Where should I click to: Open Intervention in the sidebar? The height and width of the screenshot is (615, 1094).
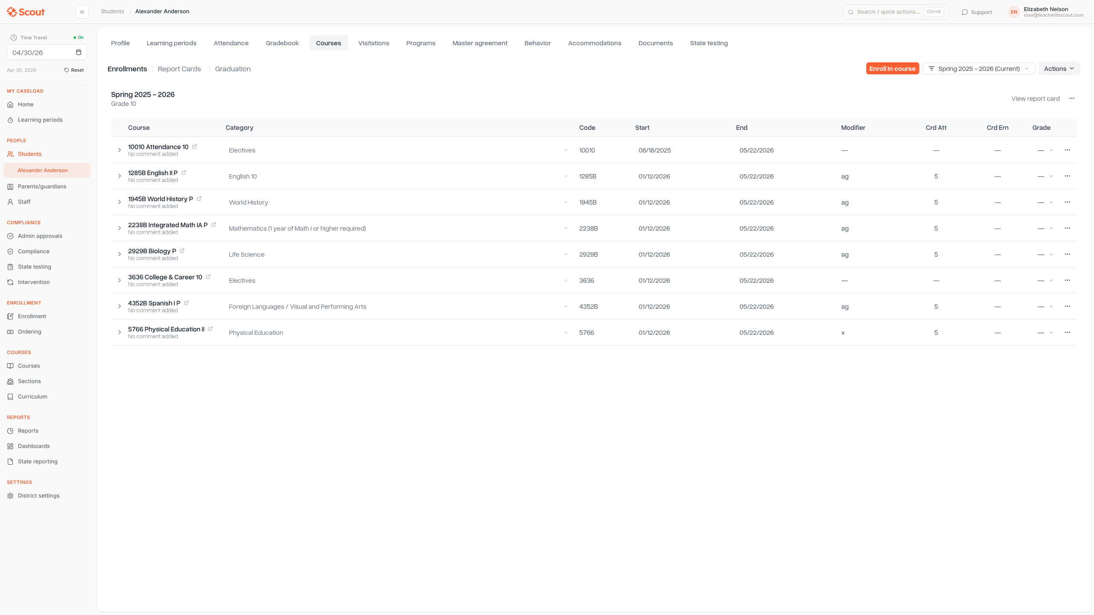point(34,282)
